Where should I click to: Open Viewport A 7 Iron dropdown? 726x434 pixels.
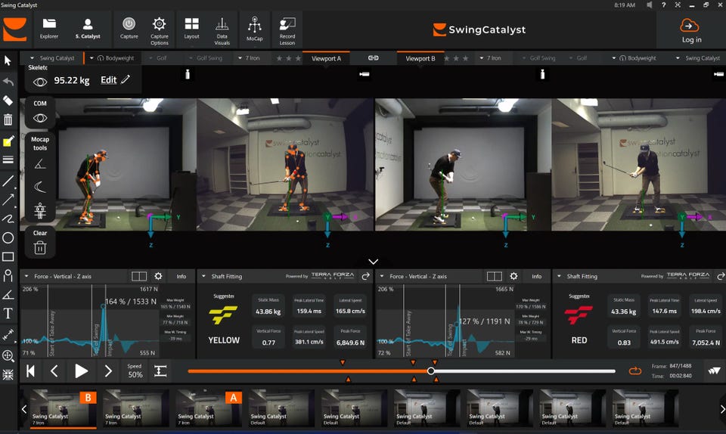pos(249,57)
